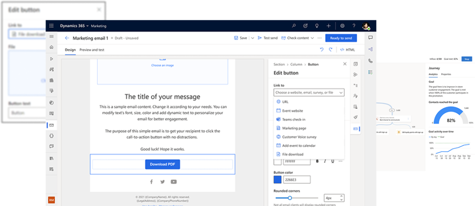This screenshot has width=475, height=206.
Task: Toggle the hamburger navigation menu
Action: 51,37
